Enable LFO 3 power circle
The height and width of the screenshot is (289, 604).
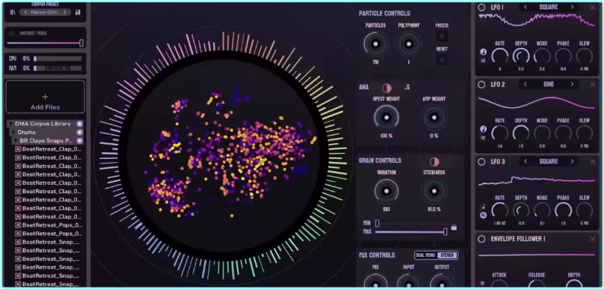pos(481,162)
